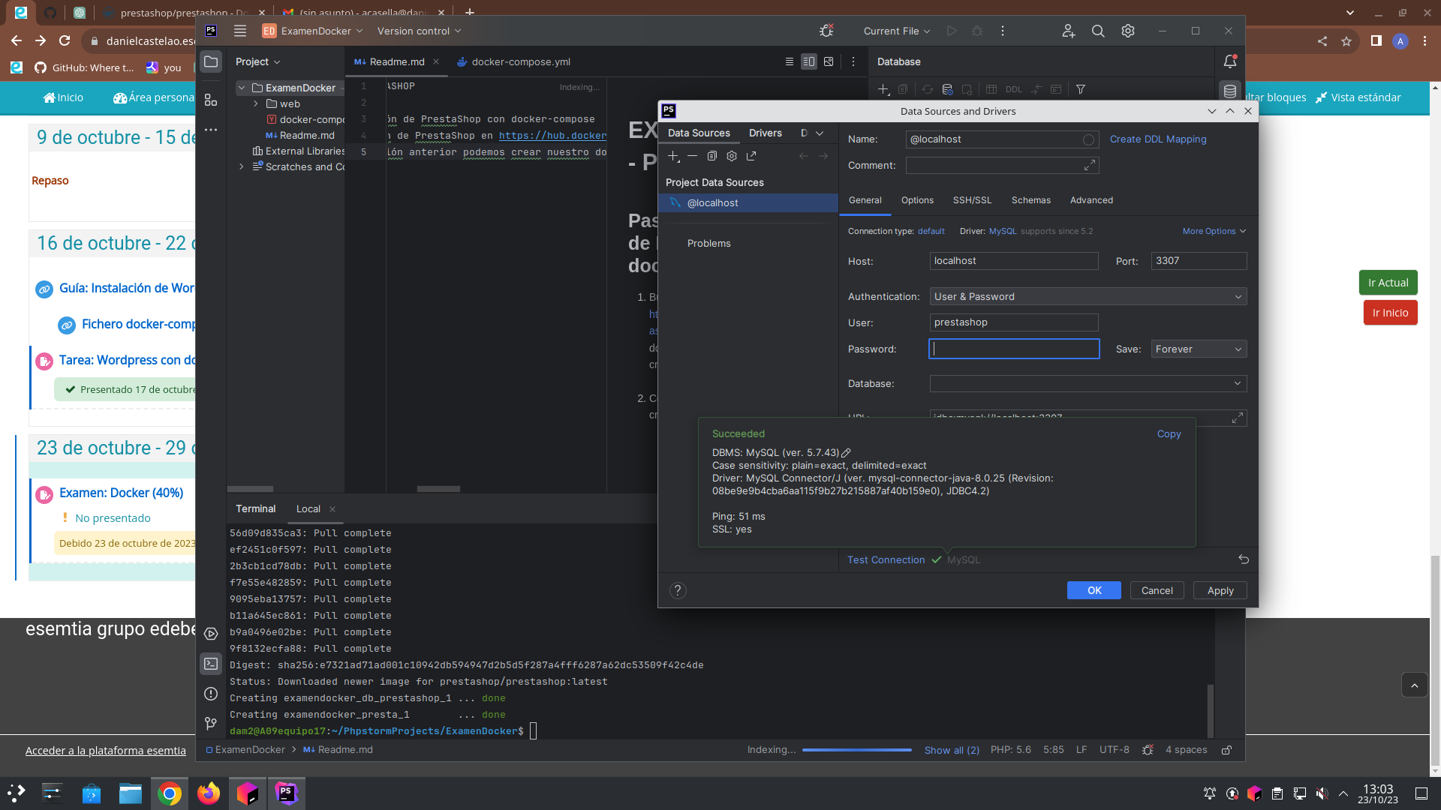The width and height of the screenshot is (1441, 810).
Task: Open the Authentication dropdown
Action: click(1088, 297)
